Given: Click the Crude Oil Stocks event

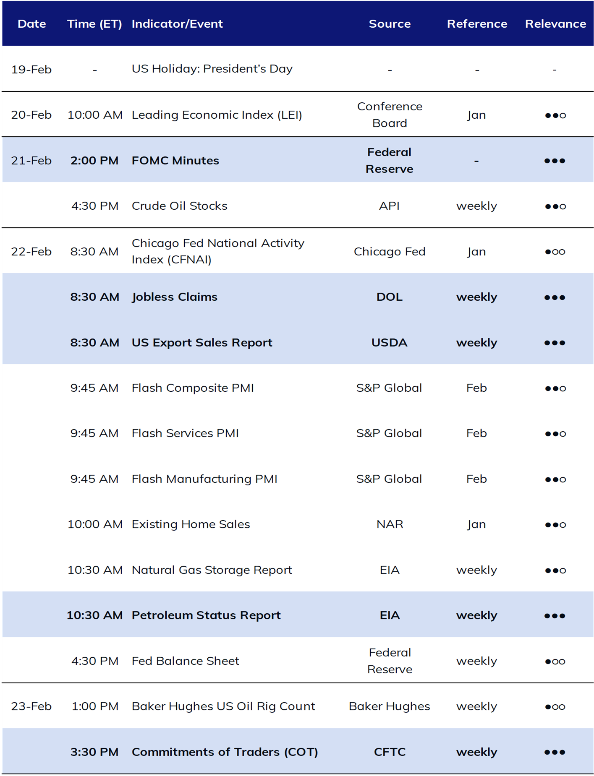Looking at the screenshot, I should [180, 206].
